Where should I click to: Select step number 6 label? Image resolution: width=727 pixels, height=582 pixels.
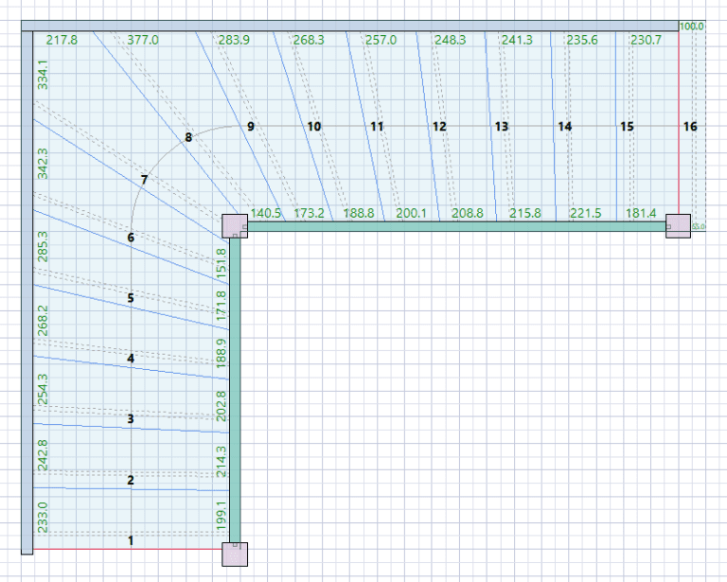(x=131, y=238)
